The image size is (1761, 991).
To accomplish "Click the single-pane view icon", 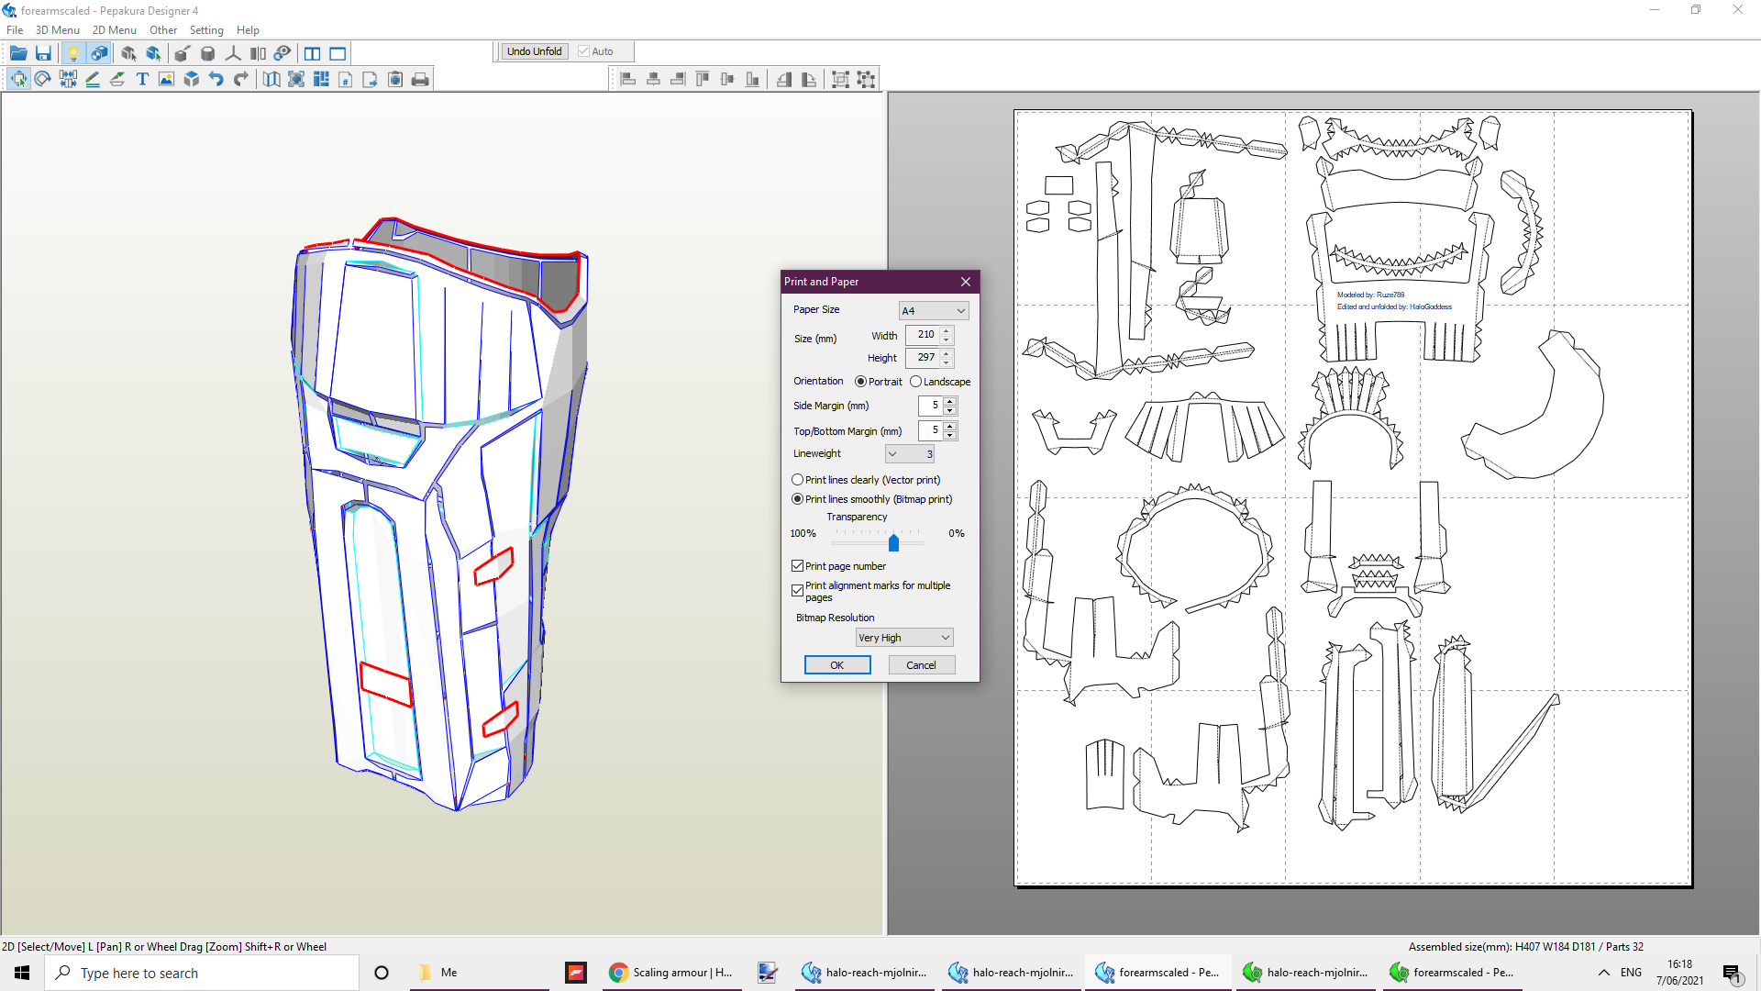I will click(x=338, y=53).
